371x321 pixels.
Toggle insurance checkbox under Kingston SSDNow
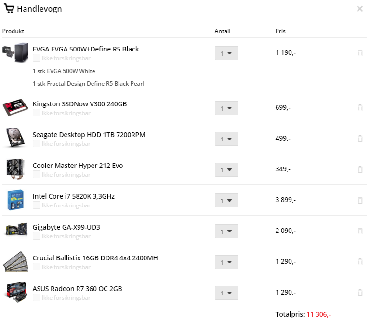[37, 113]
